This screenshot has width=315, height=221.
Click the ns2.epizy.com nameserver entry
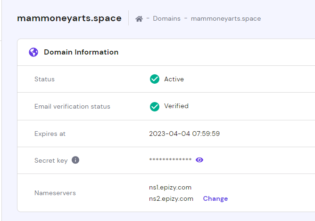coord(171,198)
